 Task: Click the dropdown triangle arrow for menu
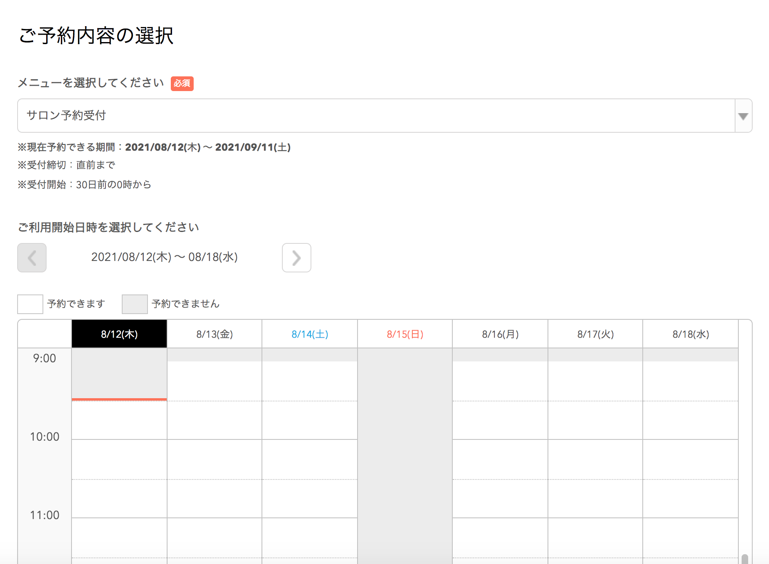click(x=743, y=116)
